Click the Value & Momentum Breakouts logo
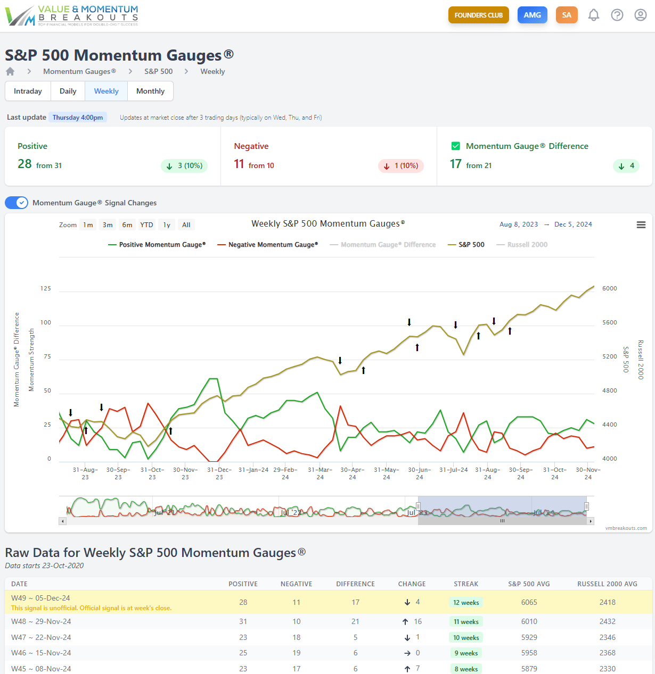This screenshot has width=655, height=674. pos(72,16)
